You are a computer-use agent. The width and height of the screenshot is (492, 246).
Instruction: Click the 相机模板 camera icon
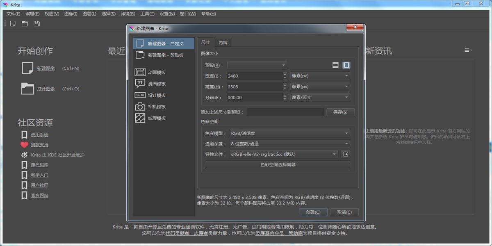(x=139, y=106)
